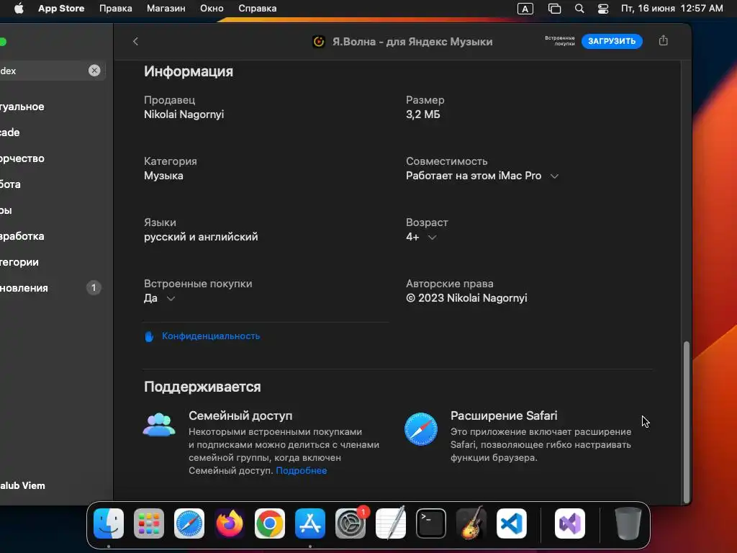The height and width of the screenshot is (553, 737).
Task: Open Visual Studio from the Dock
Action: (570, 523)
